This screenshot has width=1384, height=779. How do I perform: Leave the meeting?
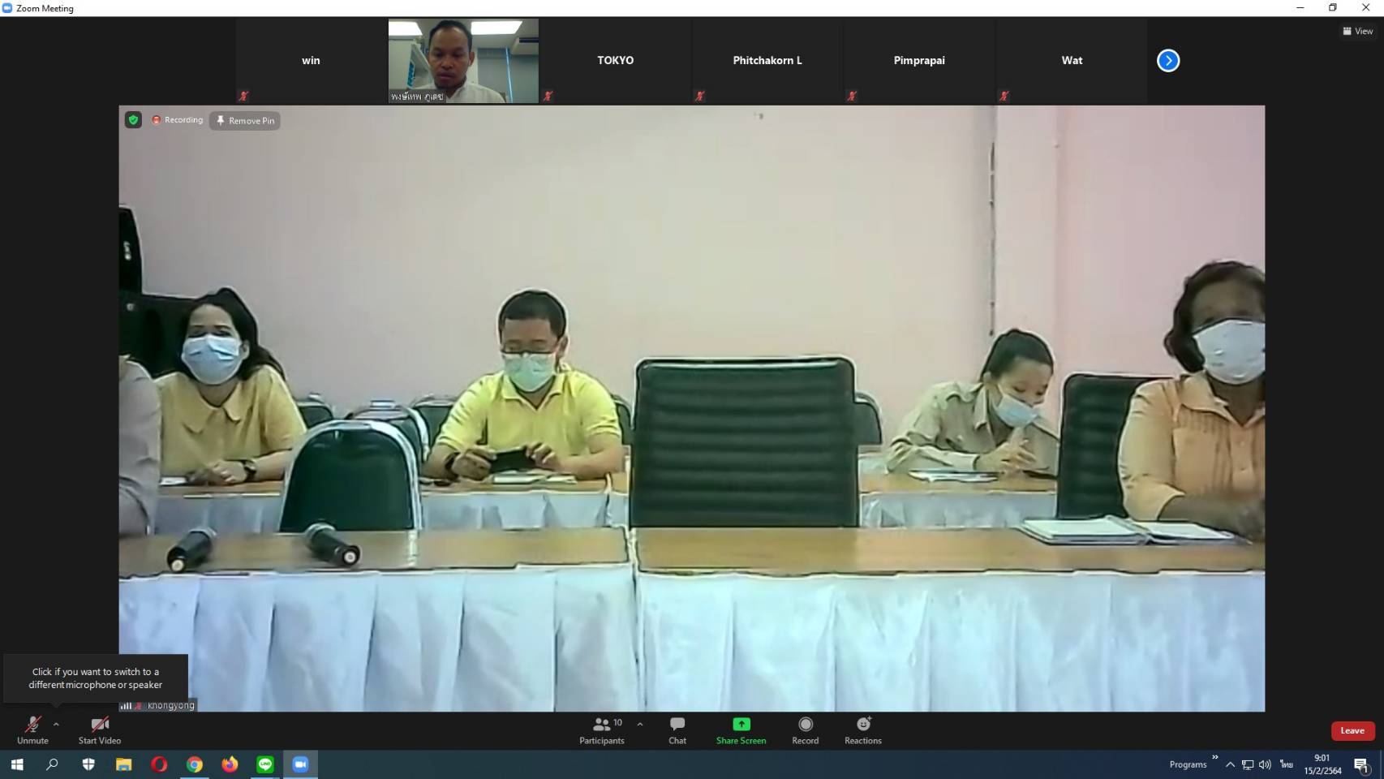tap(1352, 730)
